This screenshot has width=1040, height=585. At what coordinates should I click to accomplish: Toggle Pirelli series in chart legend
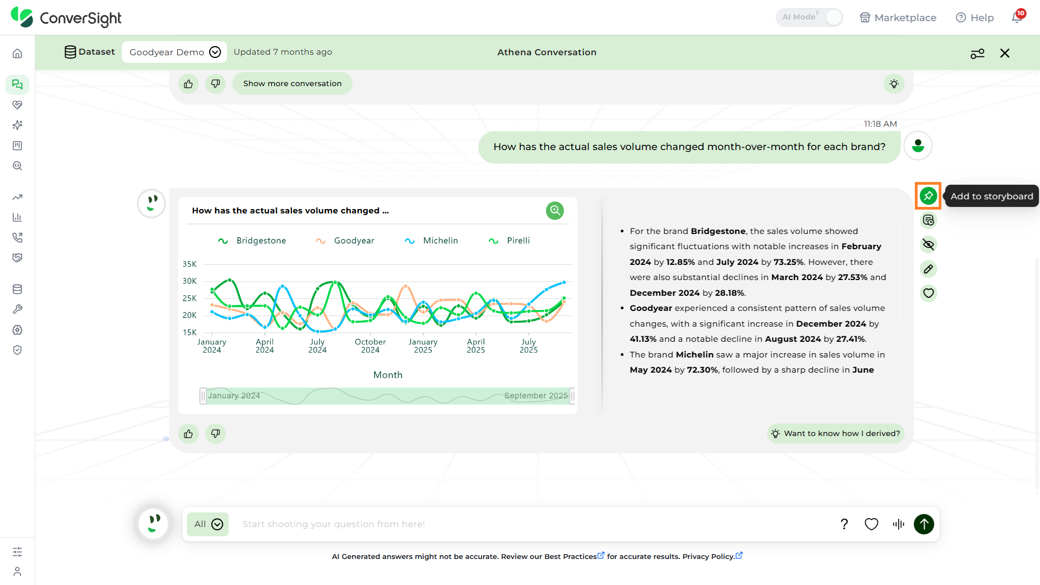(509, 240)
